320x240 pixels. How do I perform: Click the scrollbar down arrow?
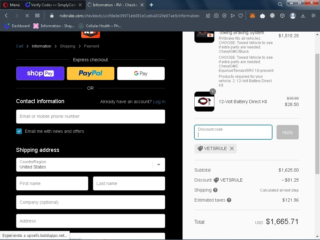pyautogui.click(x=317, y=237)
